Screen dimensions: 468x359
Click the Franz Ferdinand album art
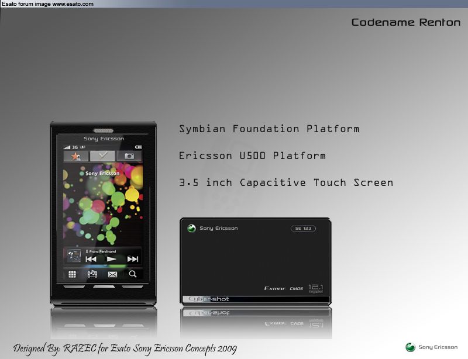(x=74, y=256)
